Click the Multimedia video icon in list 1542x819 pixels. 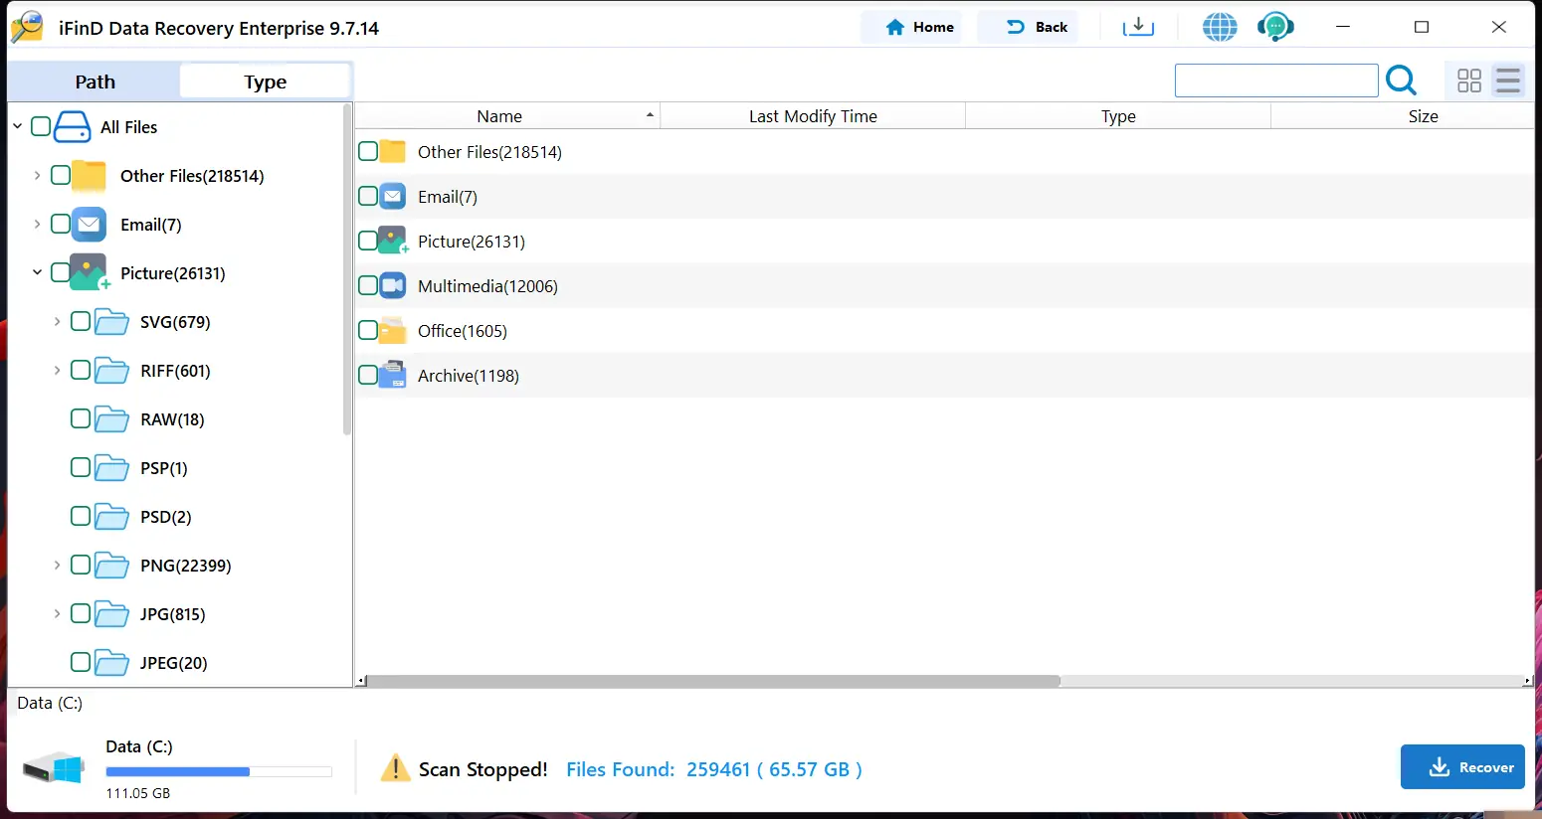(393, 286)
